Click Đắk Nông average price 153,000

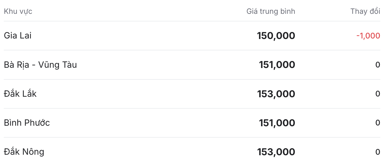pyautogui.click(x=276, y=152)
